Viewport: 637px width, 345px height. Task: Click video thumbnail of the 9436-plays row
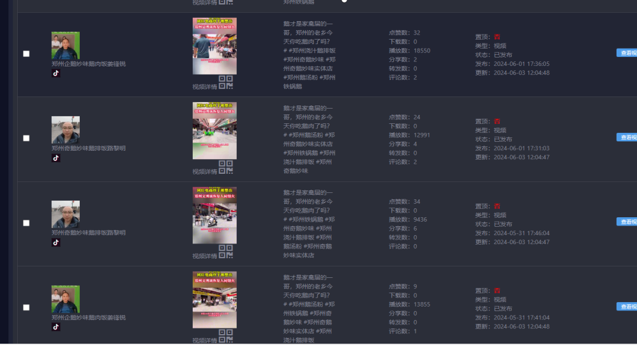214,215
